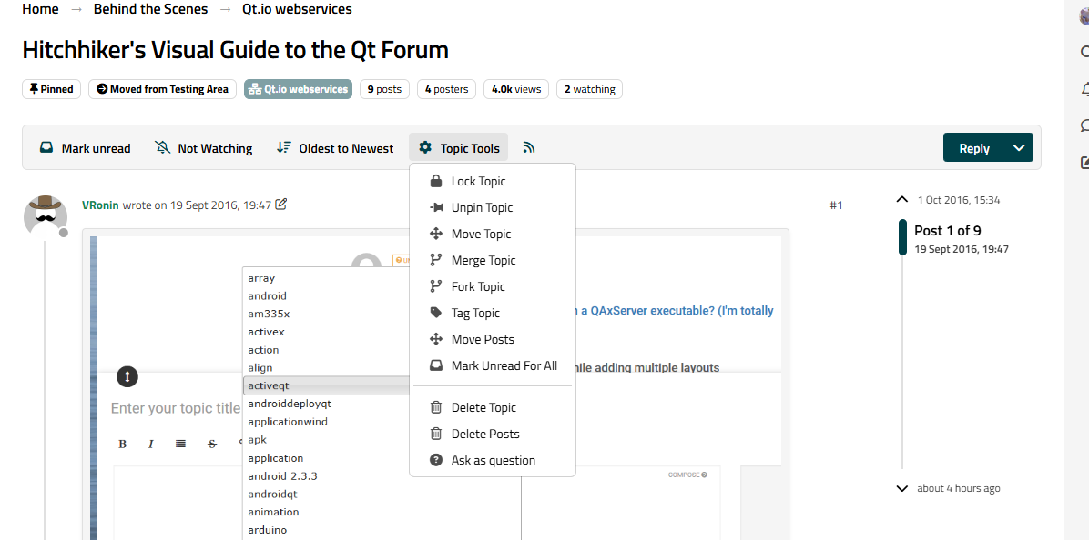The image size is (1089, 540).
Task: Click the 2 watching stat
Action: coord(590,89)
